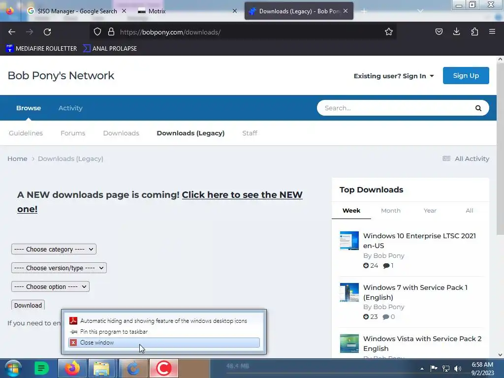Open Windows Explorer from the taskbar

(x=101, y=368)
